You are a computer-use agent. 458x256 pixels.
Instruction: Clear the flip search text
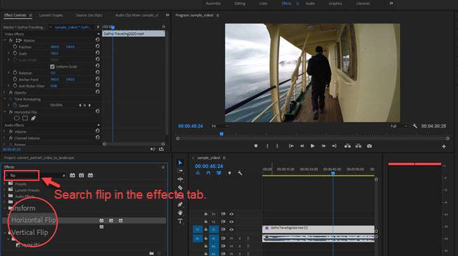point(63,175)
